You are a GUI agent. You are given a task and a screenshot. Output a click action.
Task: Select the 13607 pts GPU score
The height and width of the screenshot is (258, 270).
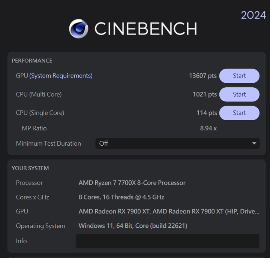[202, 76]
